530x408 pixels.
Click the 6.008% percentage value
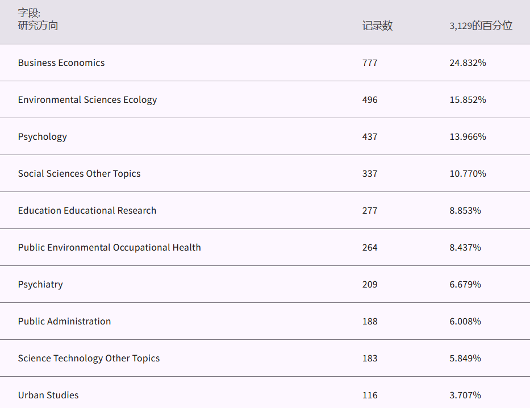(465, 321)
